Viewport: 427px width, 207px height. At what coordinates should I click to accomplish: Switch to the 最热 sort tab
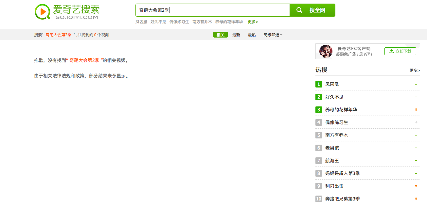pyautogui.click(x=252, y=35)
